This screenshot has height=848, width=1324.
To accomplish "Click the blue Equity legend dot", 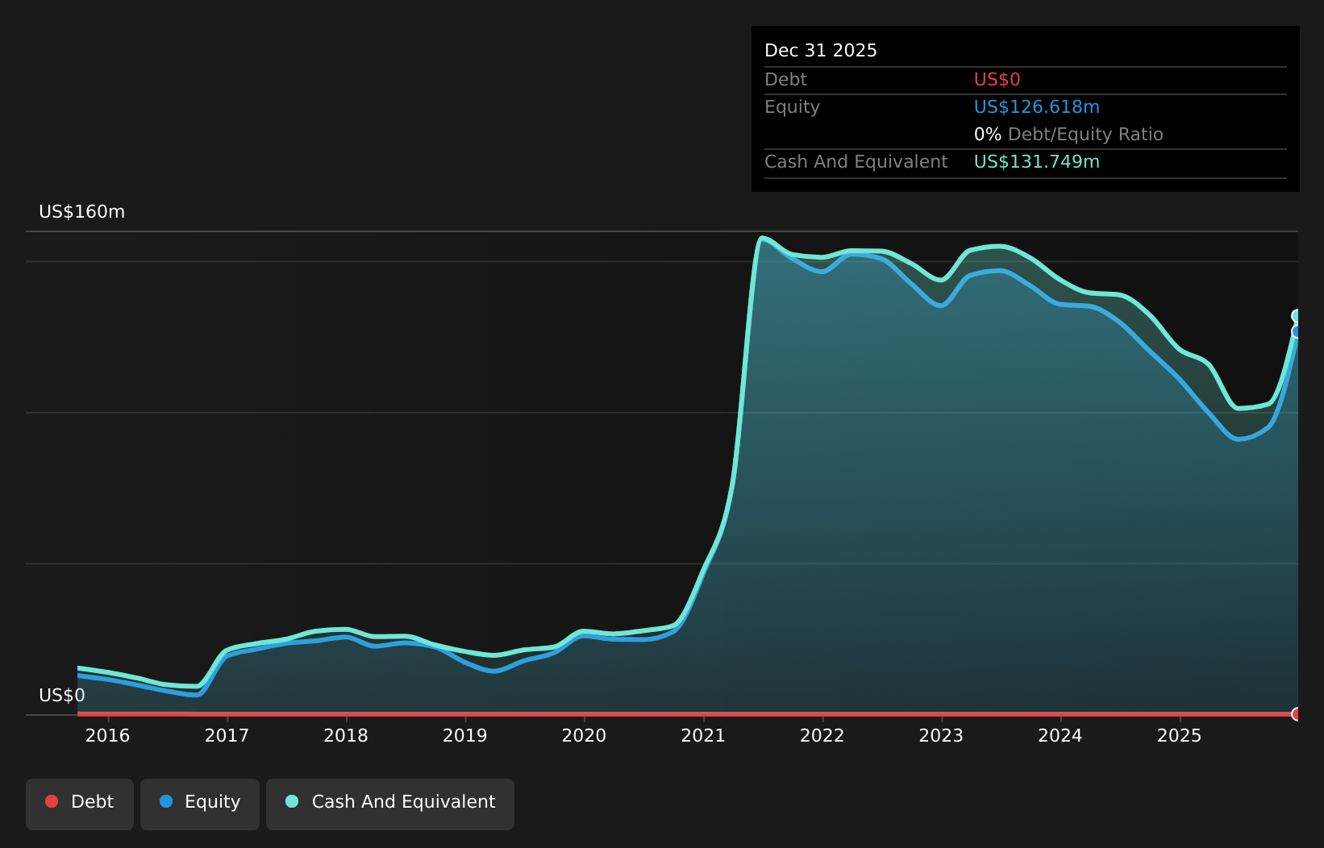I will (x=166, y=801).
